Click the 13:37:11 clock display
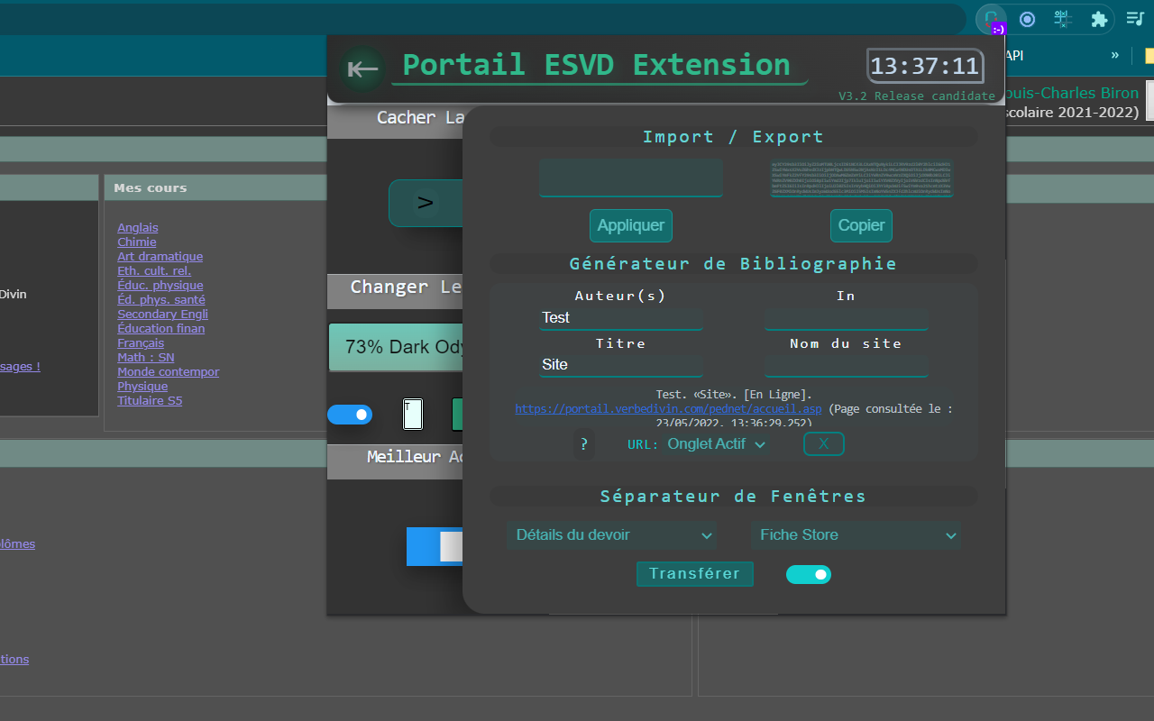This screenshot has width=1154, height=721. (925, 66)
